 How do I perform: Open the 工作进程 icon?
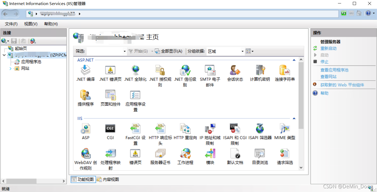(x=185, y=154)
